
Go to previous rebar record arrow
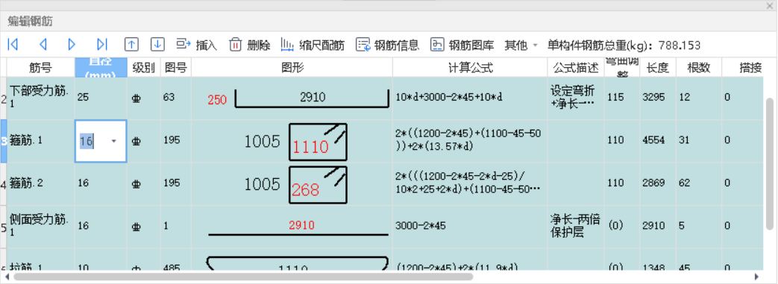tap(43, 45)
